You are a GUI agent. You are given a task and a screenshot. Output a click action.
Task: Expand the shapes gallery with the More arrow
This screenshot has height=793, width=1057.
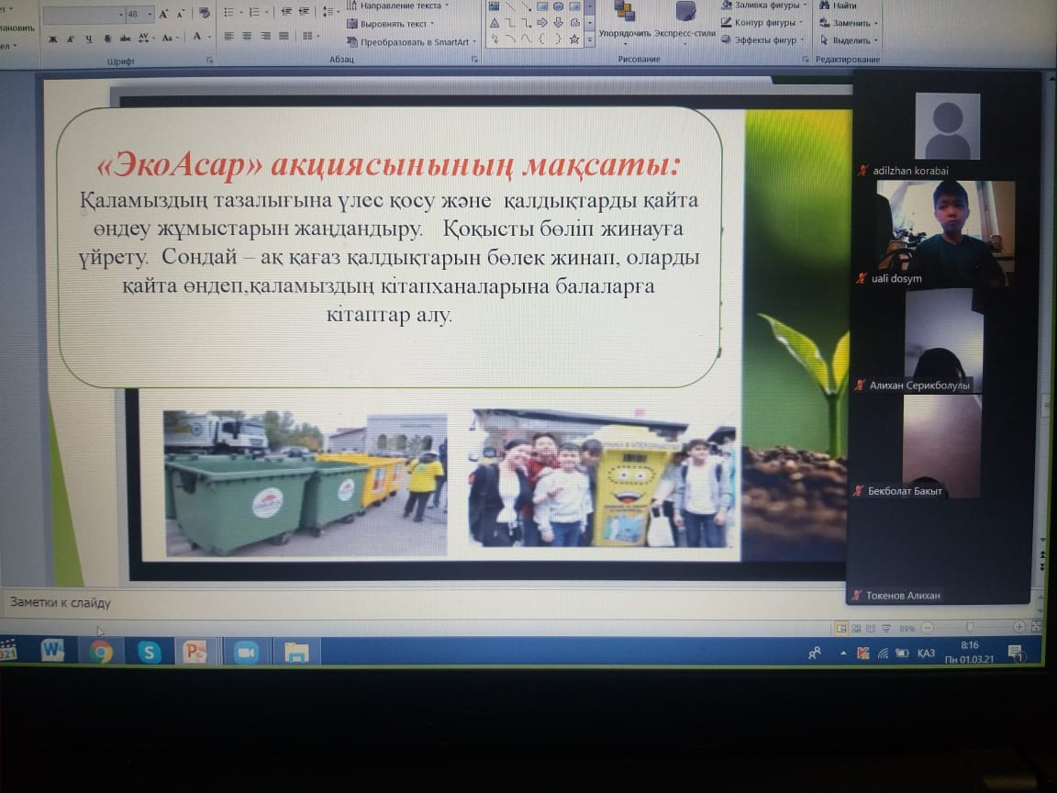(590, 40)
